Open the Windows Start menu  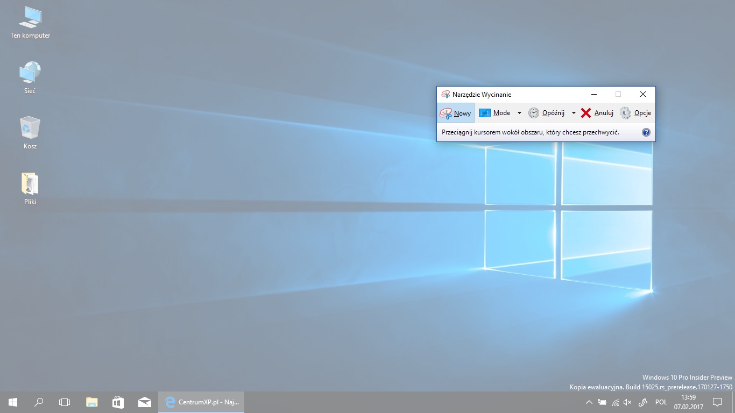coord(13,402)
